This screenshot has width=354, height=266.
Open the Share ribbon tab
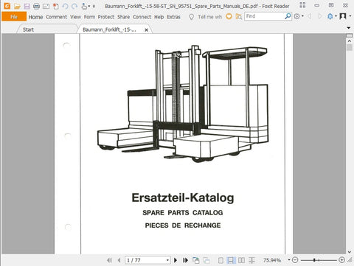point(123,17)
